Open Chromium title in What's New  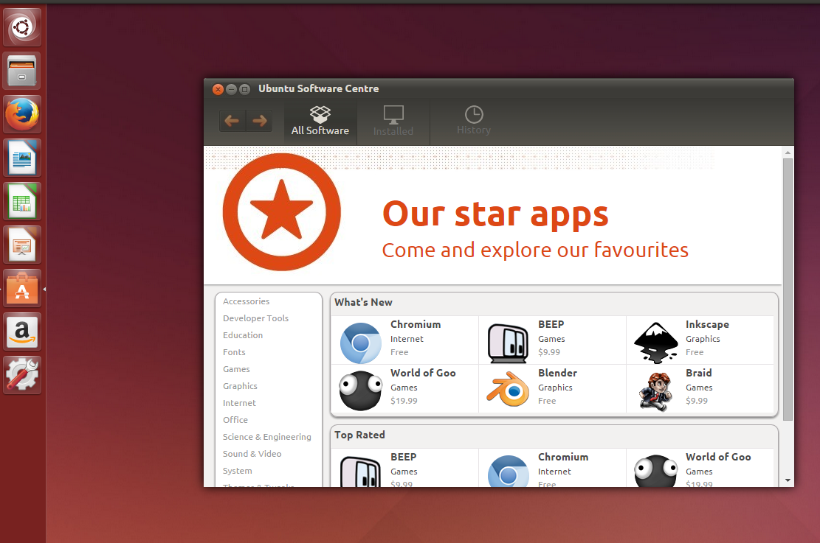pos(416,324)
